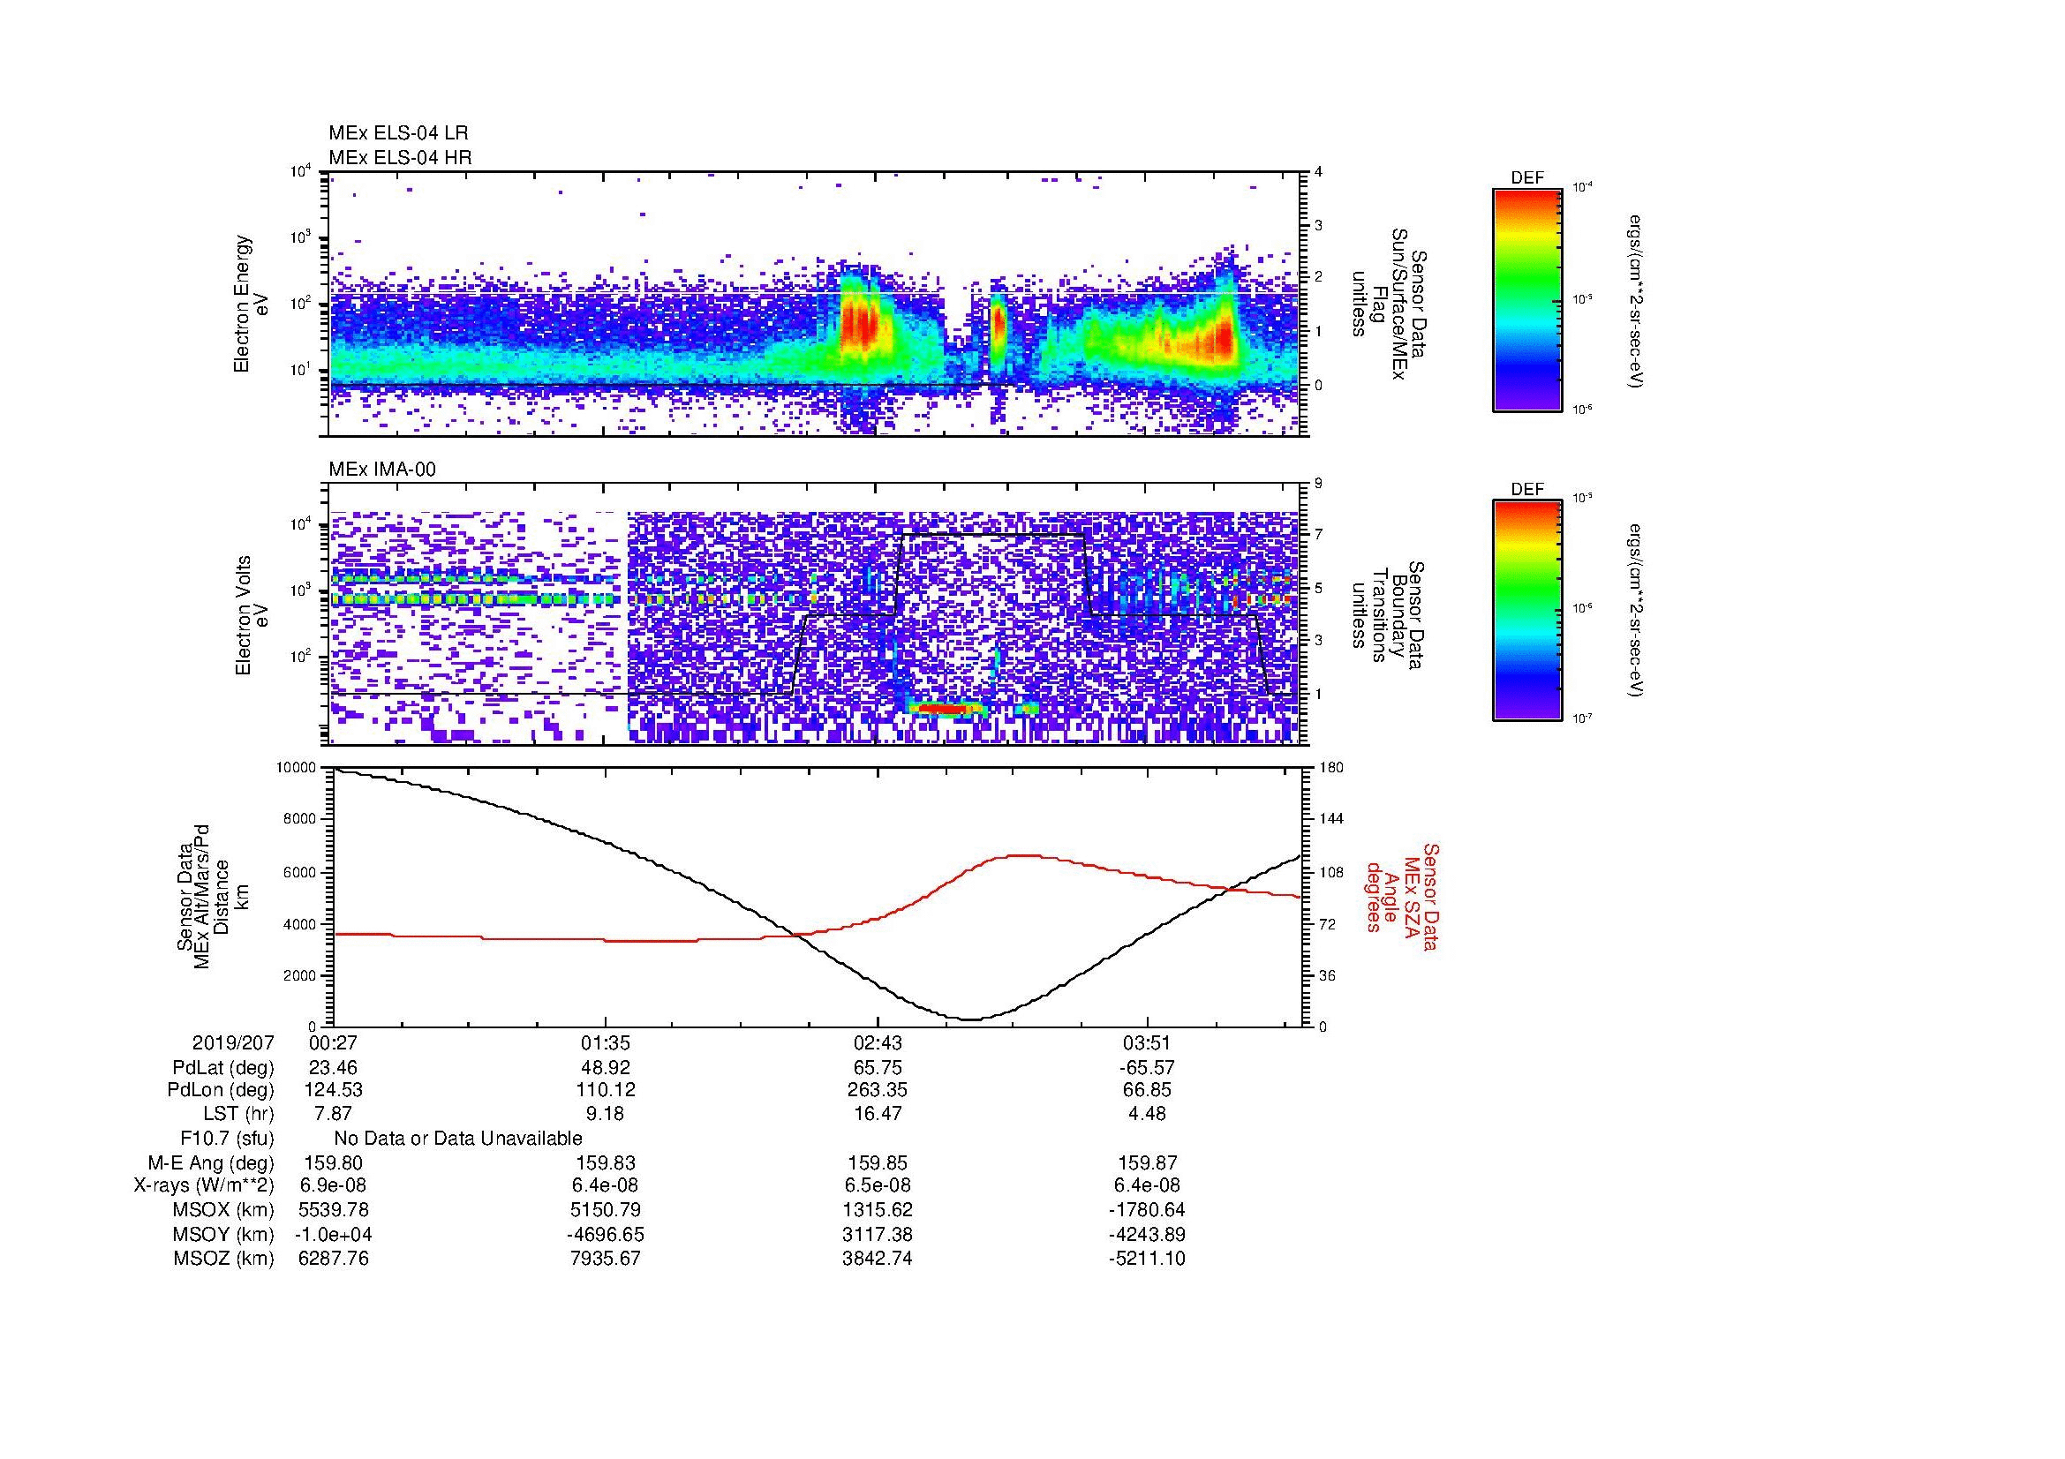Click X-rays value 6.9e-08

[333, 1186]
